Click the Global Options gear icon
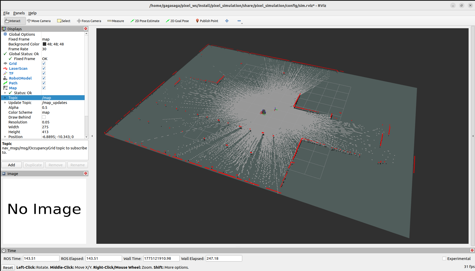 tap(5, 34)
